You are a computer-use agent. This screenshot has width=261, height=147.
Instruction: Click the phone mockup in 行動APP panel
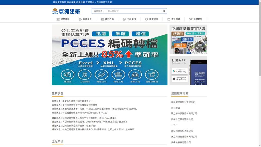tap(198, 73)
